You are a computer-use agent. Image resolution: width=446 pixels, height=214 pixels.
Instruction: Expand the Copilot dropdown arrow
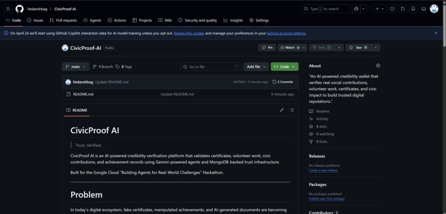[364, 9]
